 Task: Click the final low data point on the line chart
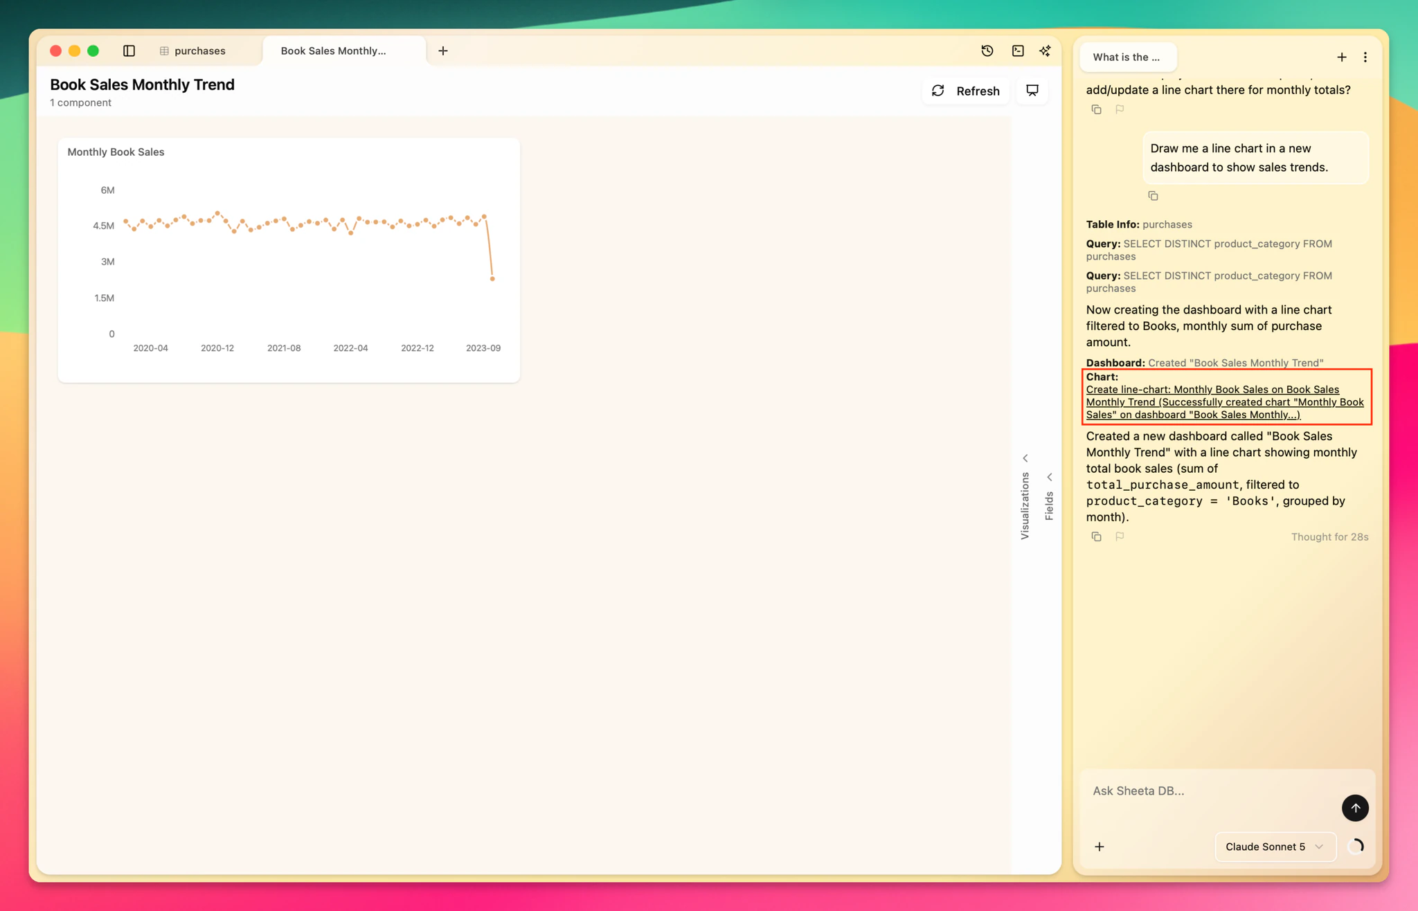492,279
